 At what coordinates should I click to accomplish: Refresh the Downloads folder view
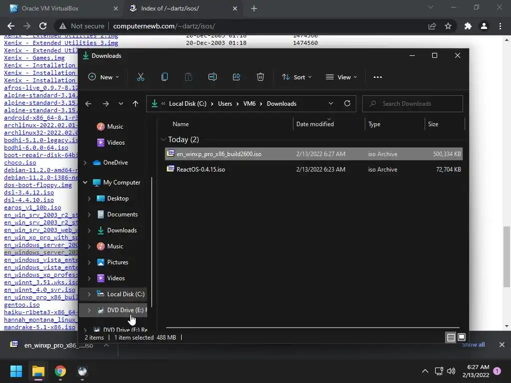(347, 104)
